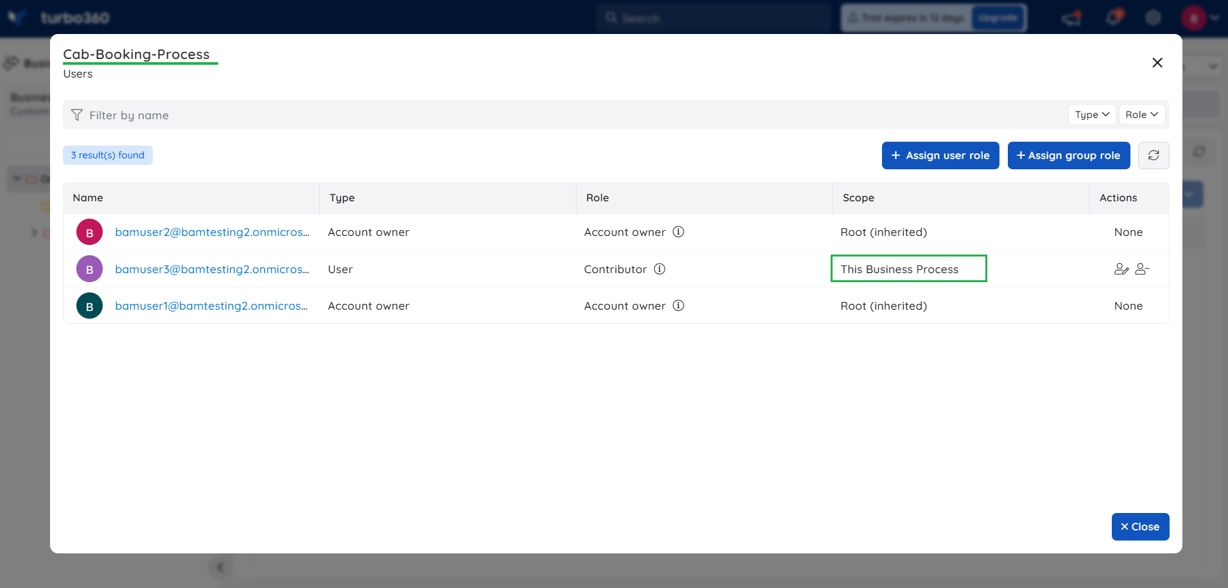Refresh the users list
The image size is (1228, 588).
tap(1154, 156)
